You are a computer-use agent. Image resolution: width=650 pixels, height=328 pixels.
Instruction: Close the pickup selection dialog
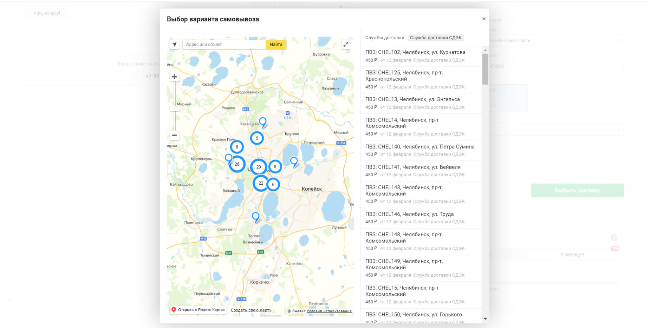pos(484,19)
